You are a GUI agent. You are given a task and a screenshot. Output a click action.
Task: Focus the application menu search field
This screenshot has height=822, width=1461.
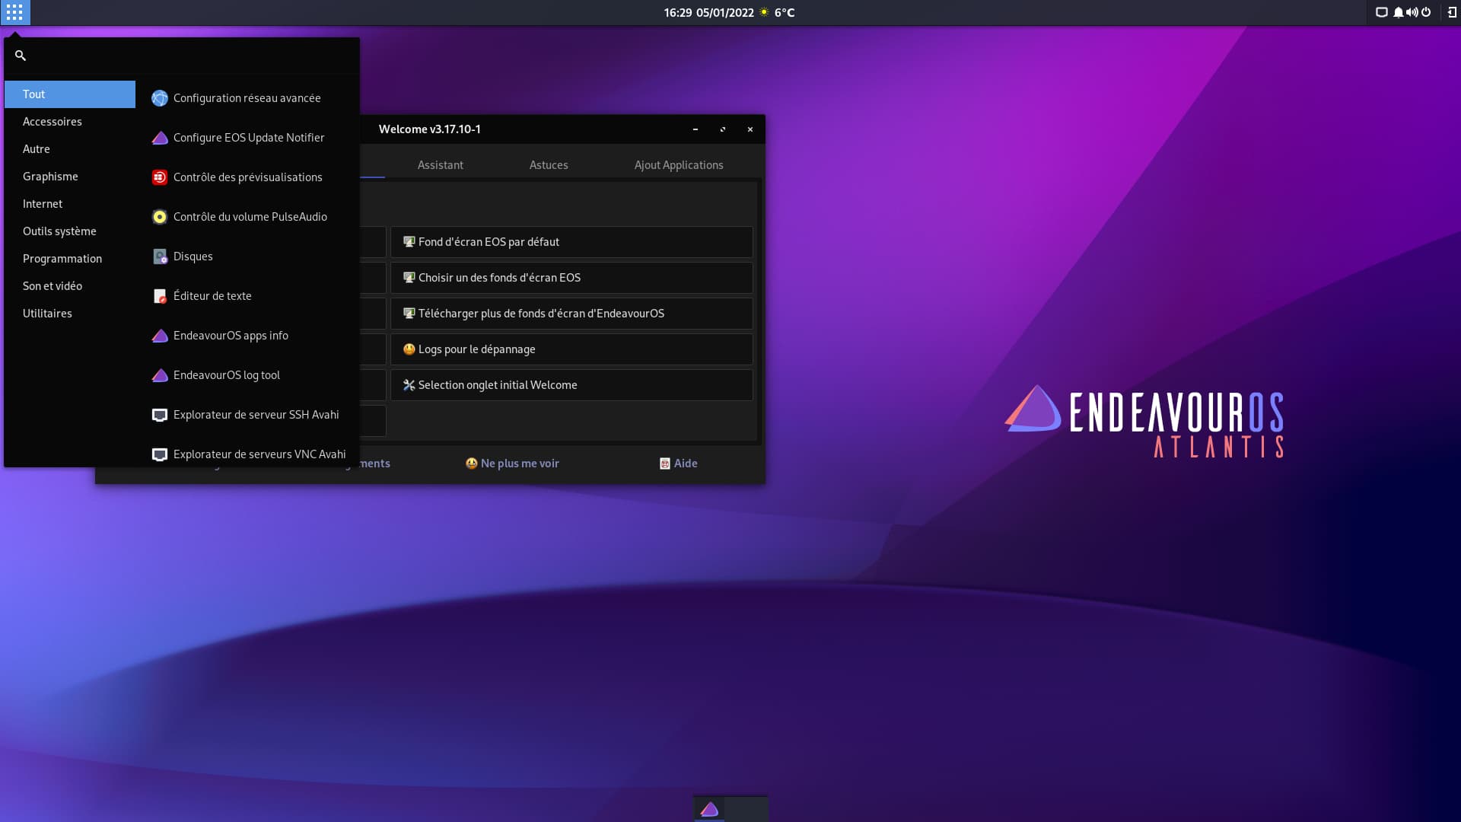(x=182, y=56)
